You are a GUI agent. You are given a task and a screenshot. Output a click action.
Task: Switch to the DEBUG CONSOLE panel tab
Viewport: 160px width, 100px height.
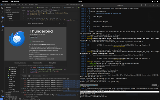37,76
